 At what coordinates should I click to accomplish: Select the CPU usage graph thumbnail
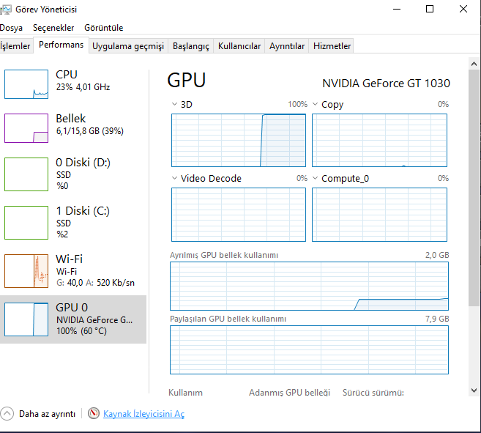(26, 84)
